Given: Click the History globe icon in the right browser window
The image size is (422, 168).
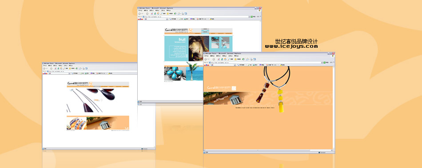Looking at the screenshot, I should click(x=243, y=59).
